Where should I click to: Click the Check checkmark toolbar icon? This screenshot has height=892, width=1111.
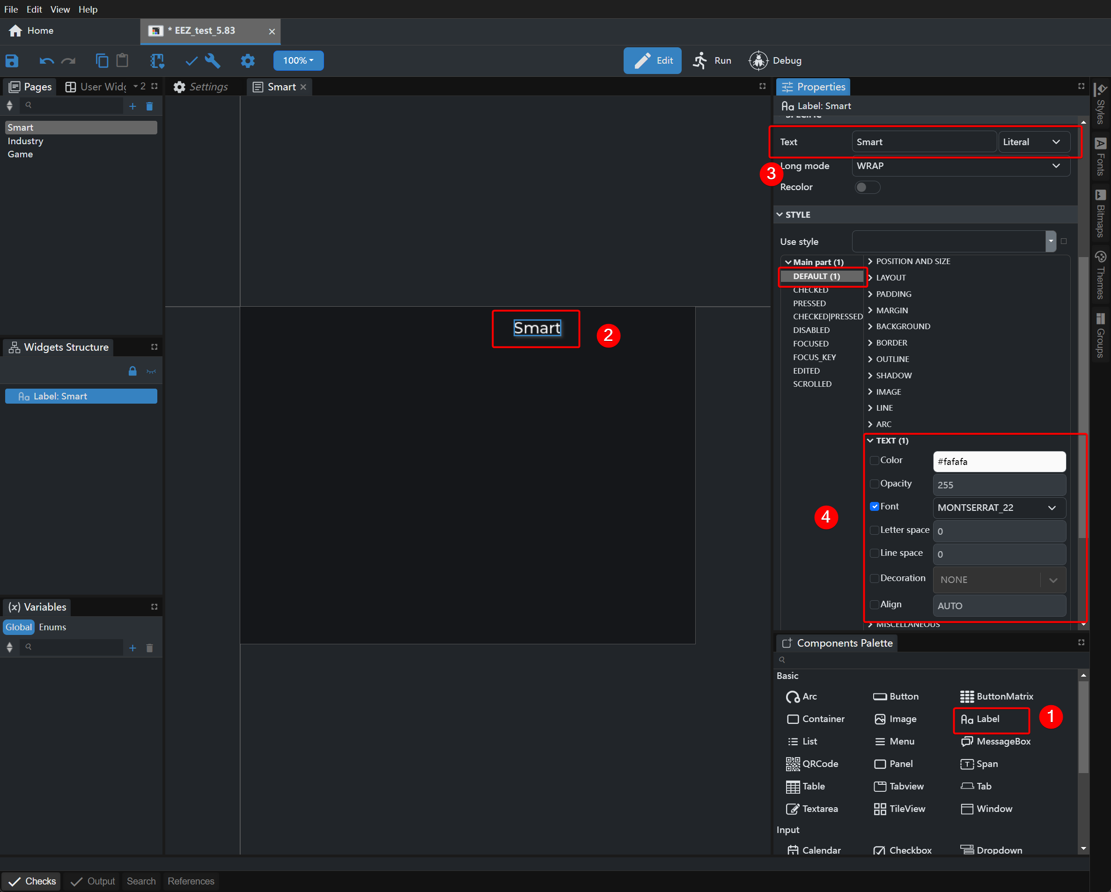click(191, 61)
